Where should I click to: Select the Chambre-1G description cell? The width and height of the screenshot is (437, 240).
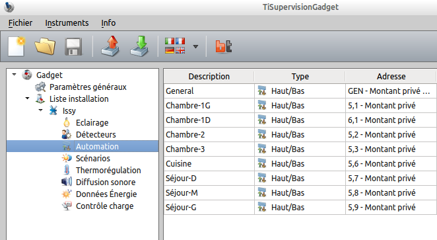[x=209, y=106]
